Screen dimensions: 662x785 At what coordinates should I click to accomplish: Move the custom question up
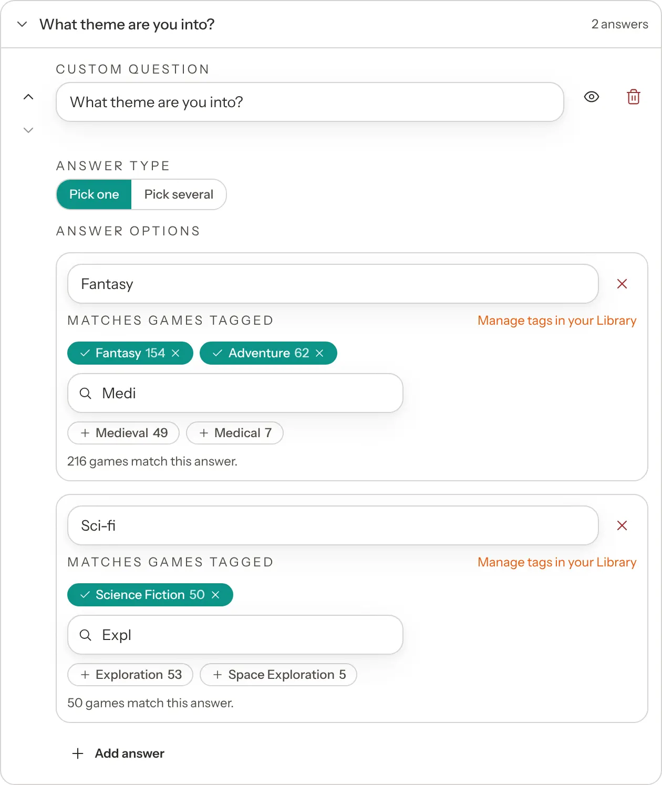point(28,97)
